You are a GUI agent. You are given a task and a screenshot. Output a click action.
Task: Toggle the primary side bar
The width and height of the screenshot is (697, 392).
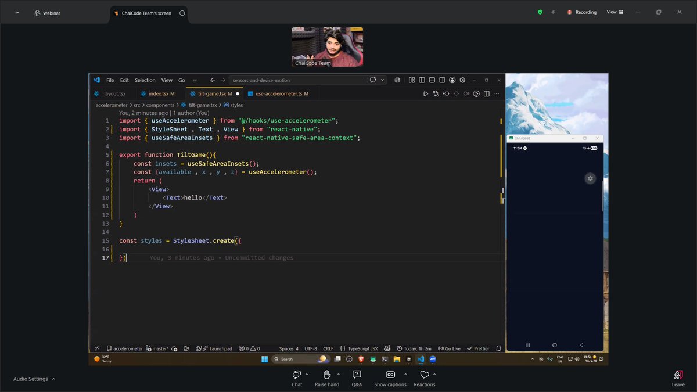pyautogui.click(x=422, y=80)
